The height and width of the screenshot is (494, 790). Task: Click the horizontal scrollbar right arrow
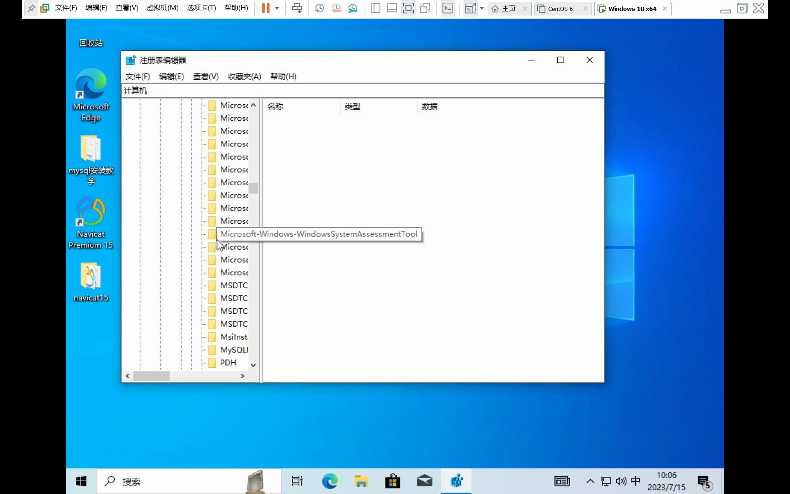click(x=242, y=376)
